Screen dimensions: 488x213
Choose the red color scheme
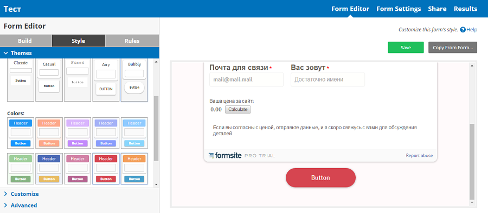(x=106, y=169)
